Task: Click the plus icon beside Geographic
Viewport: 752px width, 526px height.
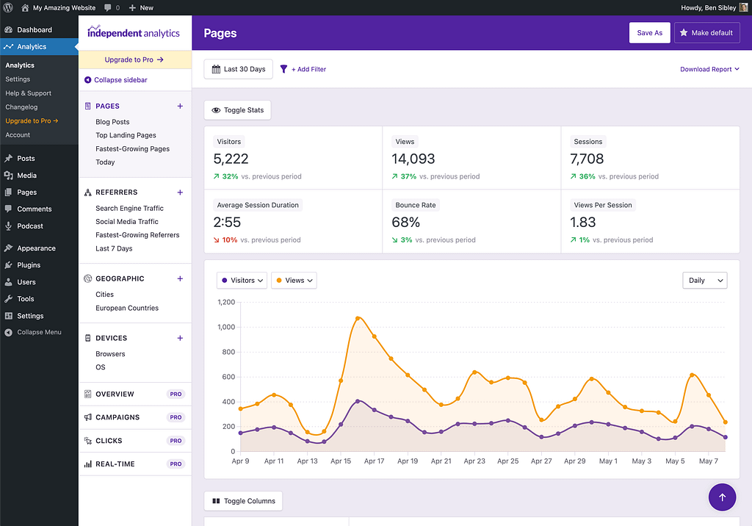Action: (180, 278)
